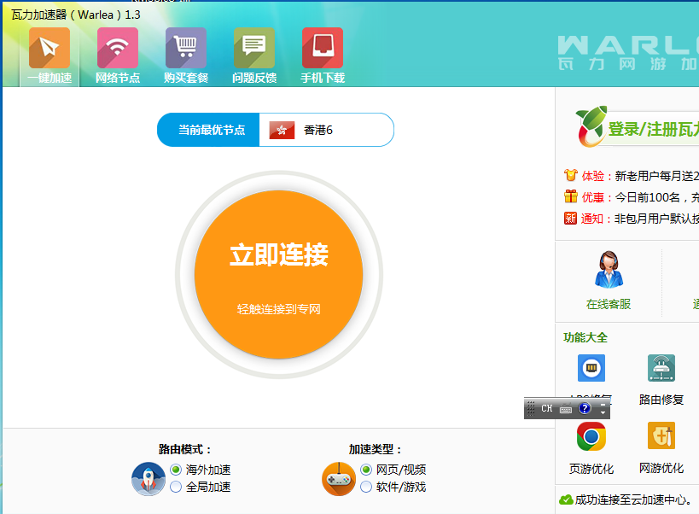Screen dimensions: 699x514
Task: Click the 体验 promotion notice
Action: tap(632, 176)
